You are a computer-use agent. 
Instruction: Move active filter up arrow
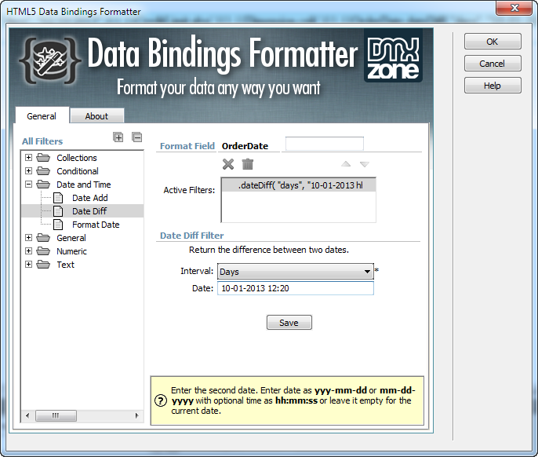coord(346,164)
